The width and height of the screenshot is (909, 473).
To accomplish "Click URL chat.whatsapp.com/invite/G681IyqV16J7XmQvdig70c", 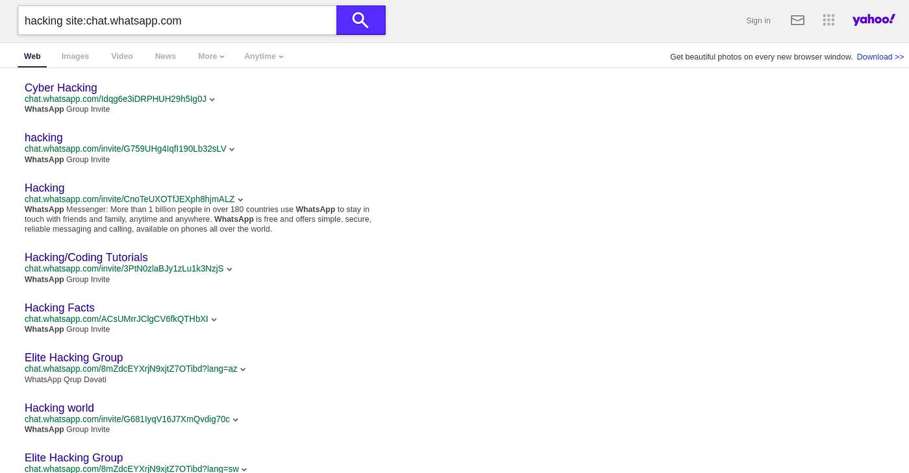I will tap(127, 419).
